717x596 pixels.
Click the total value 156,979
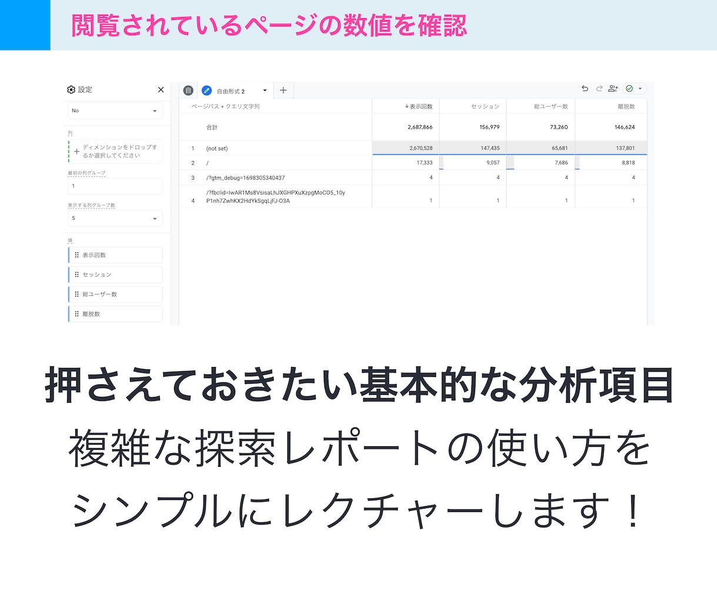(x=490, y=127)
